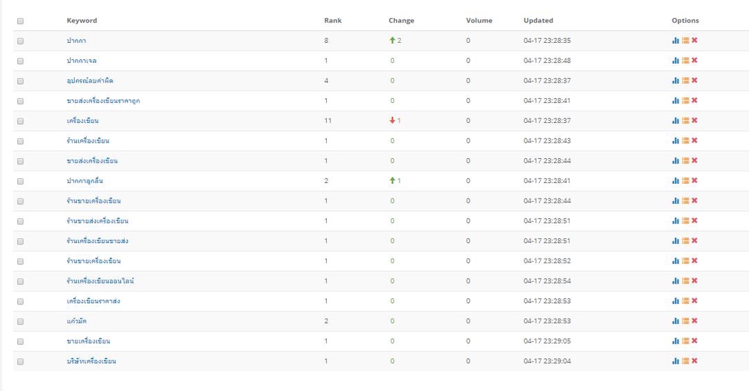The image size is (749, 391).
Task: Delete บริษัทเครื่องเขียน with red X
Action: (694, 361)
